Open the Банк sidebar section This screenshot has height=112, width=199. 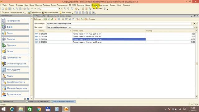point(15,27)
